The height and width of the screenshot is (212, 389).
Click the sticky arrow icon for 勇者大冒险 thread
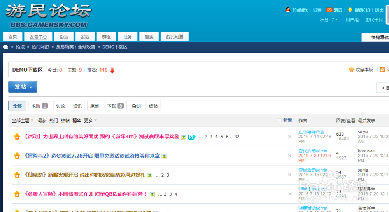pyautogui.click(x=17, y=194)
